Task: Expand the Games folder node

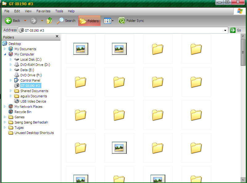Action: click(5, 117)
